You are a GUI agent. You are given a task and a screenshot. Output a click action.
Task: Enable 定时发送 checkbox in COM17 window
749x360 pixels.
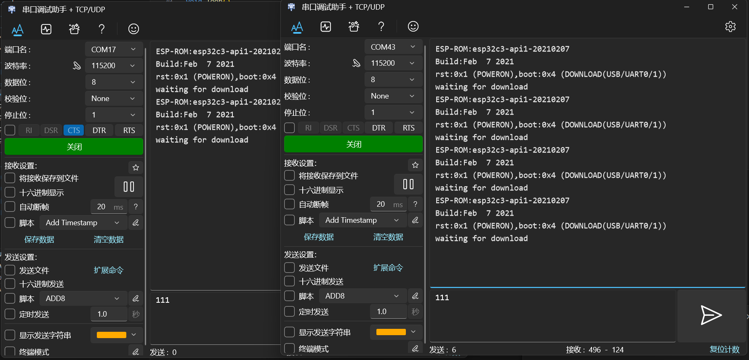[x=10, y=314]
